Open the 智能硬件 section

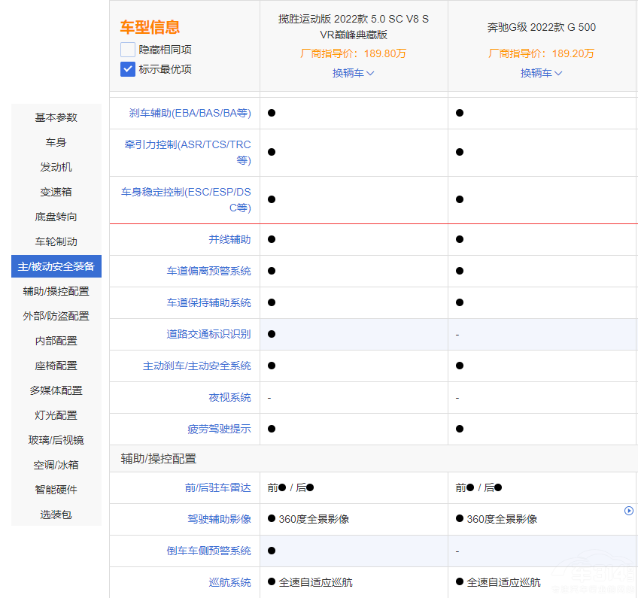click(x=55, y=489)
